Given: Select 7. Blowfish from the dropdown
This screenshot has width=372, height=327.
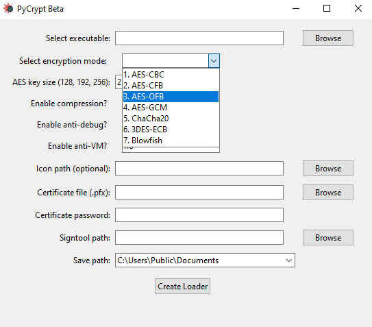Looking at the screenshot, I should pyautogui.click(x=171, y=141).
